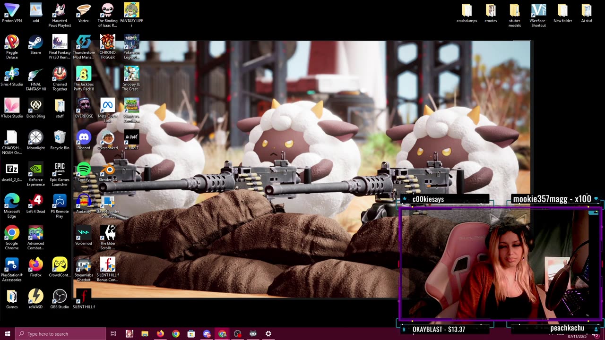Select the AI LIMIT desktop icon

(131, 140)
